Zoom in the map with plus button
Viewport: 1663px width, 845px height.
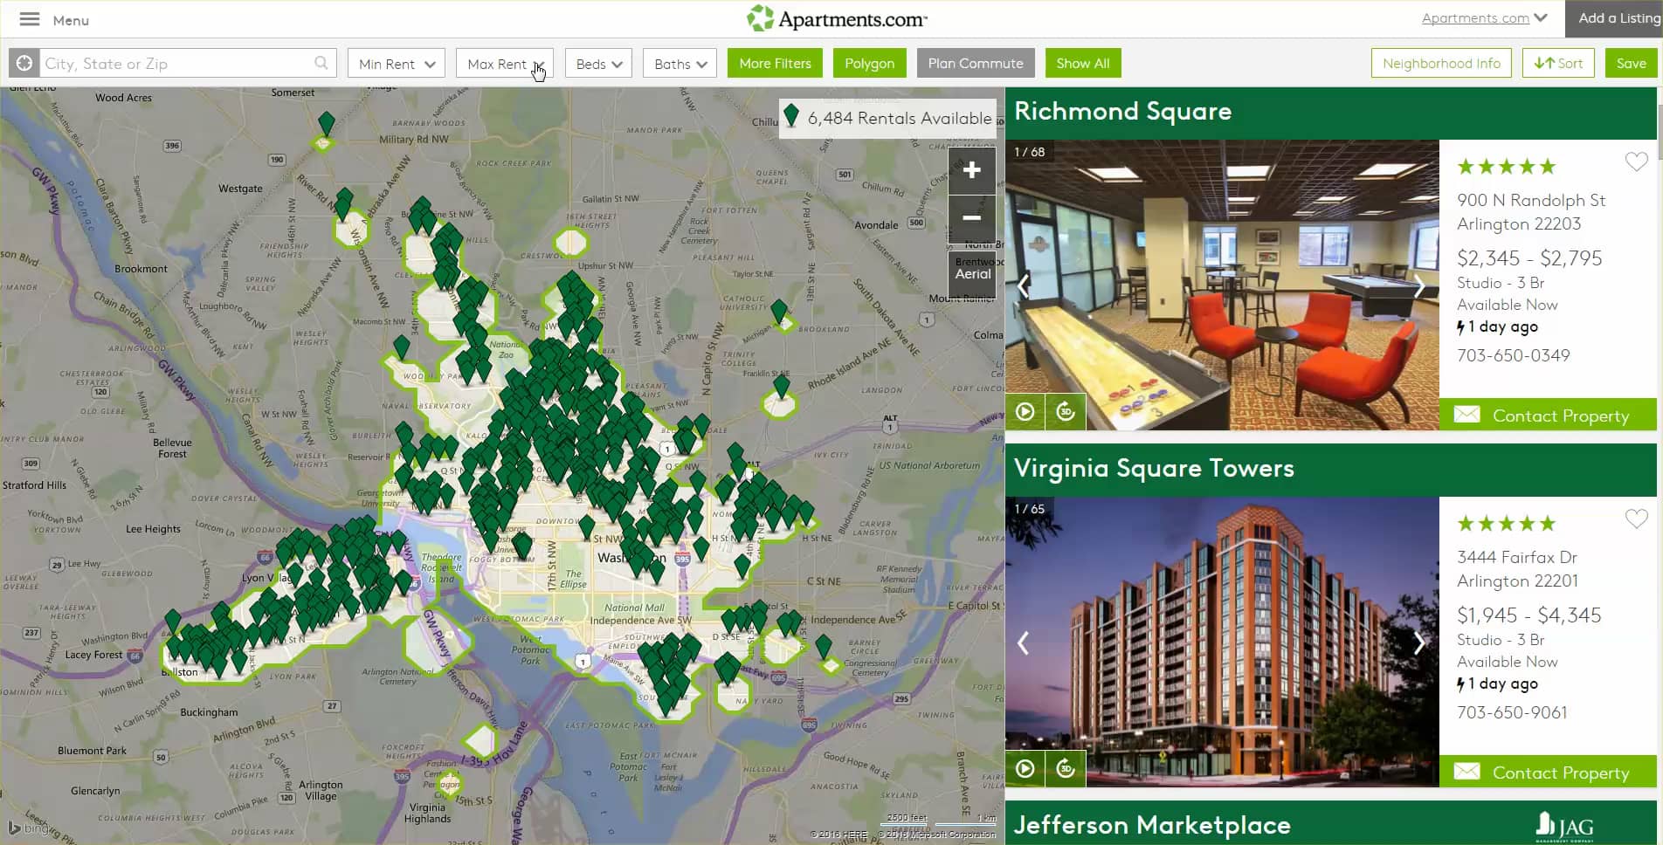(x=971, y=170)
